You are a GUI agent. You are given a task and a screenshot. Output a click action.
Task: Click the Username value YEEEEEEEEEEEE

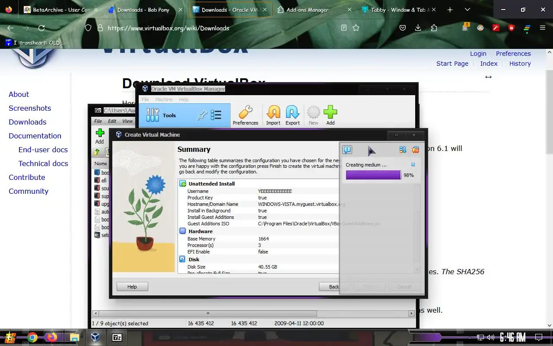point(275,191)
